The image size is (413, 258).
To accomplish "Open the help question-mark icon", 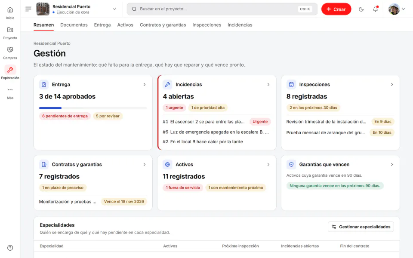I will 10,248.
